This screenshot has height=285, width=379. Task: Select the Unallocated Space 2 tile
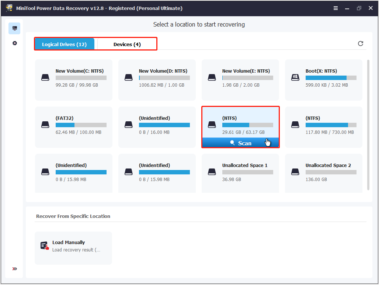pos(323,173)
